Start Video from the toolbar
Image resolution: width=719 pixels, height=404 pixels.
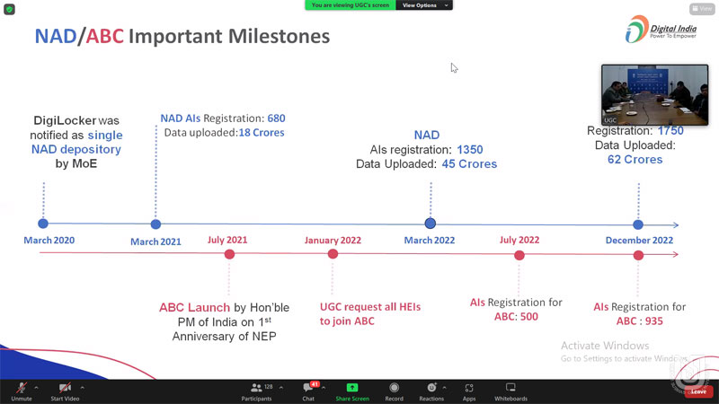coord(65,391)
